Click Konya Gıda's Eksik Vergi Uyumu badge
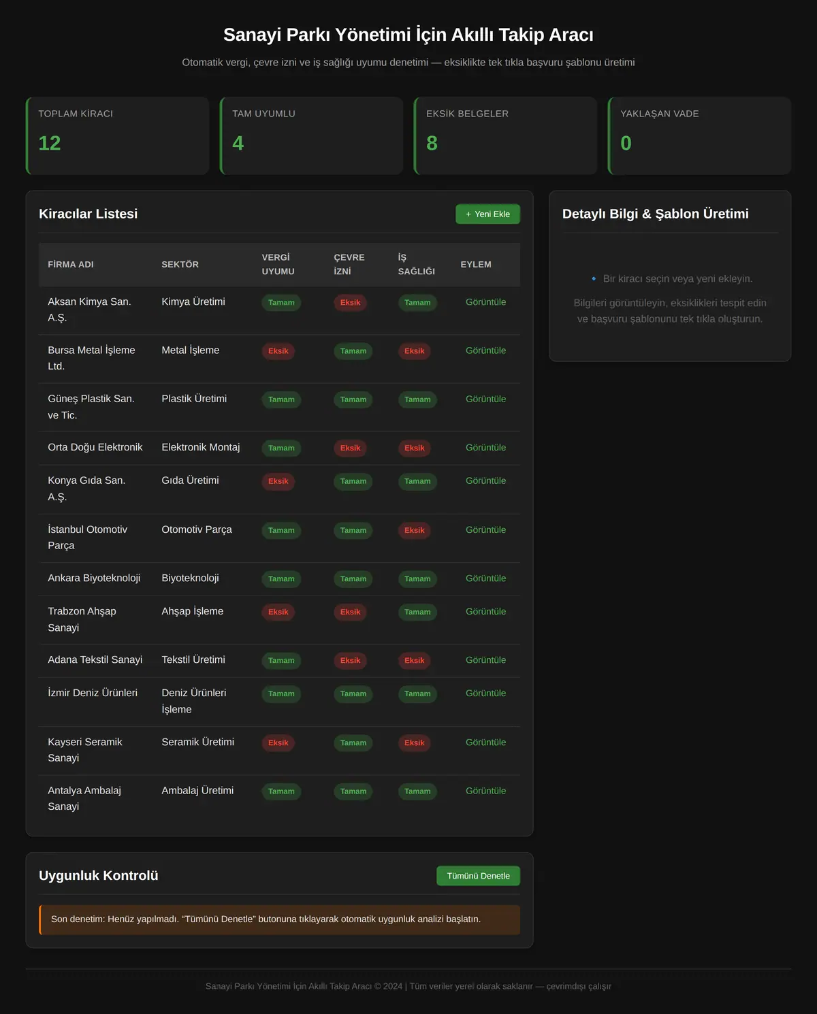The width and height of the screenshot is (817, 1014). point(278,481)
